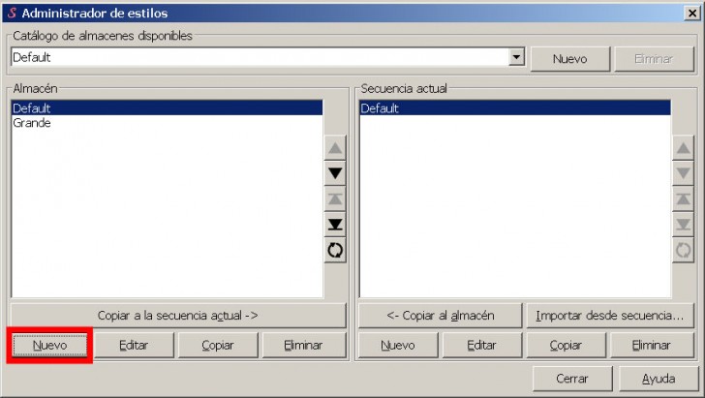Click the catalog Default input field
Screen dimensions: 705x398
pos(258,58)
